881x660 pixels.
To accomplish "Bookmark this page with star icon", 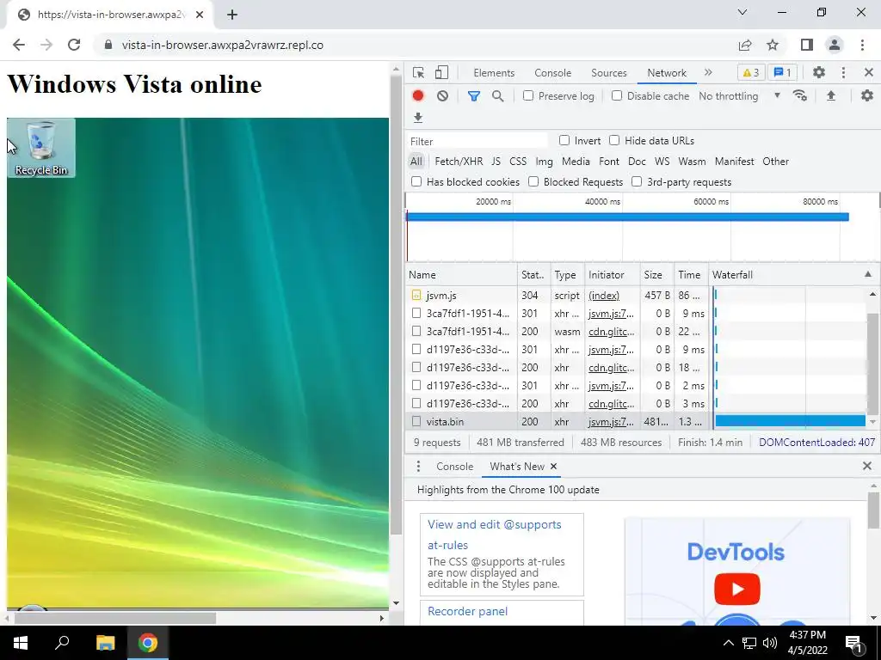I will (x=773, y=45).
